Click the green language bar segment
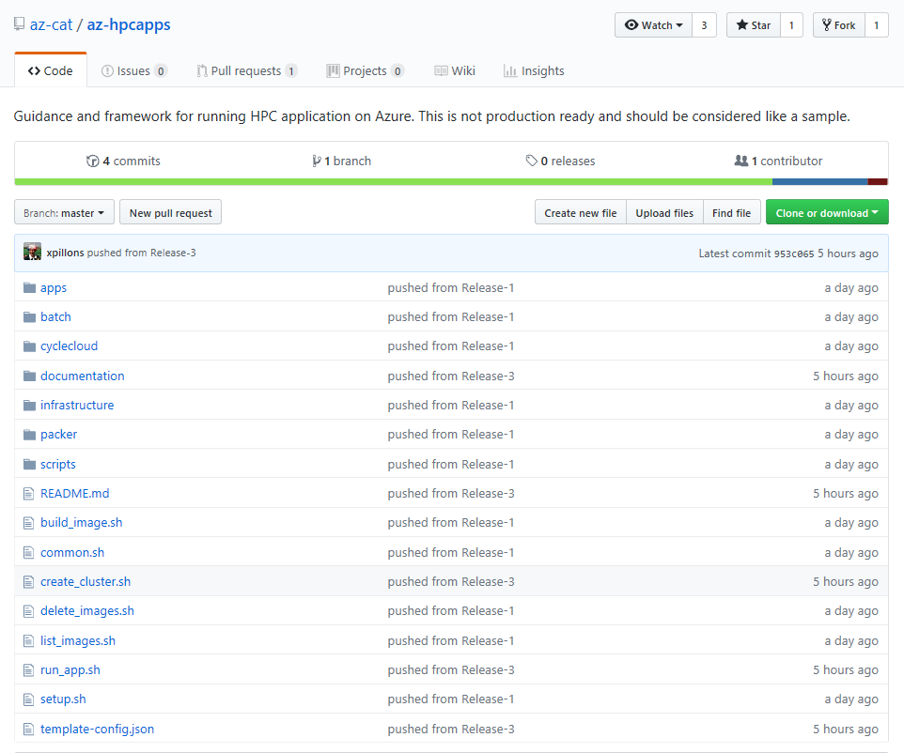Screen dimensions: 904x753 coord(393,182)
